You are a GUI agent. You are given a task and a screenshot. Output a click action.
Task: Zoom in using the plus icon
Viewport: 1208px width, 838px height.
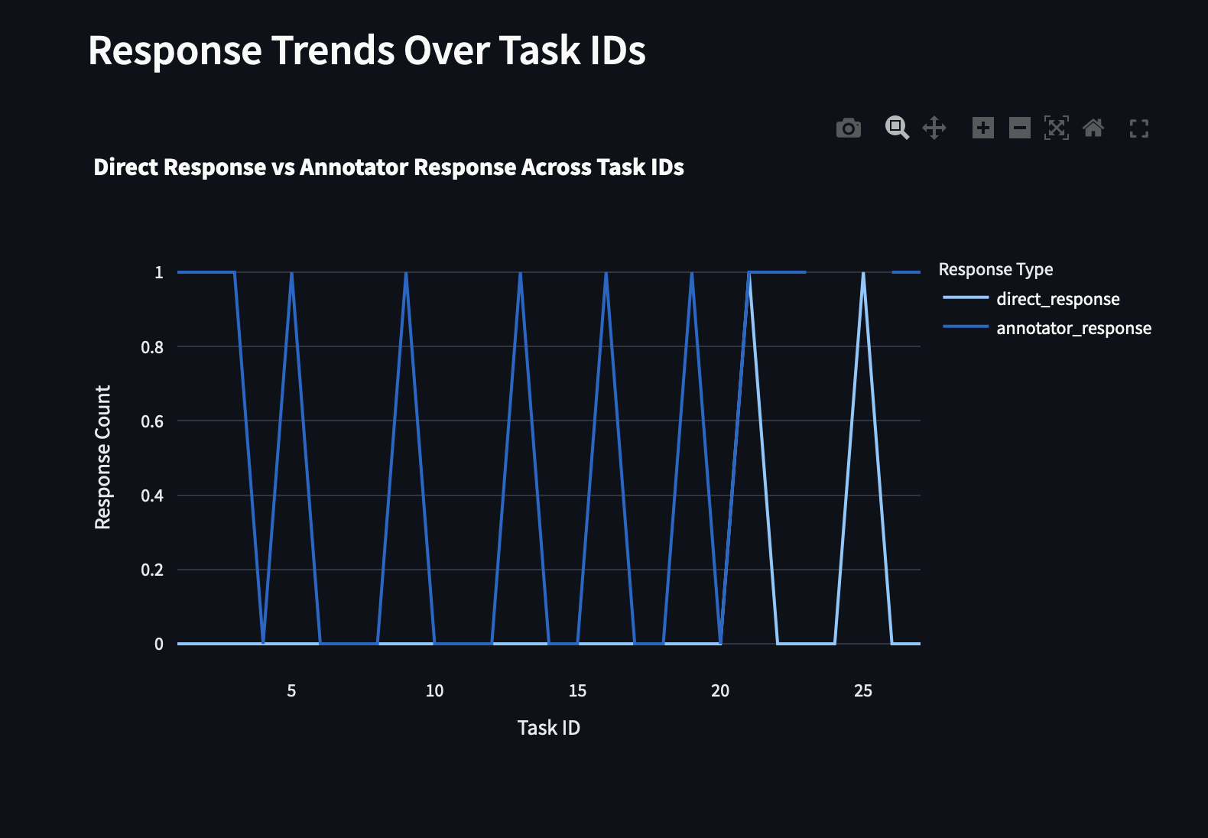[x=983, y=128]
